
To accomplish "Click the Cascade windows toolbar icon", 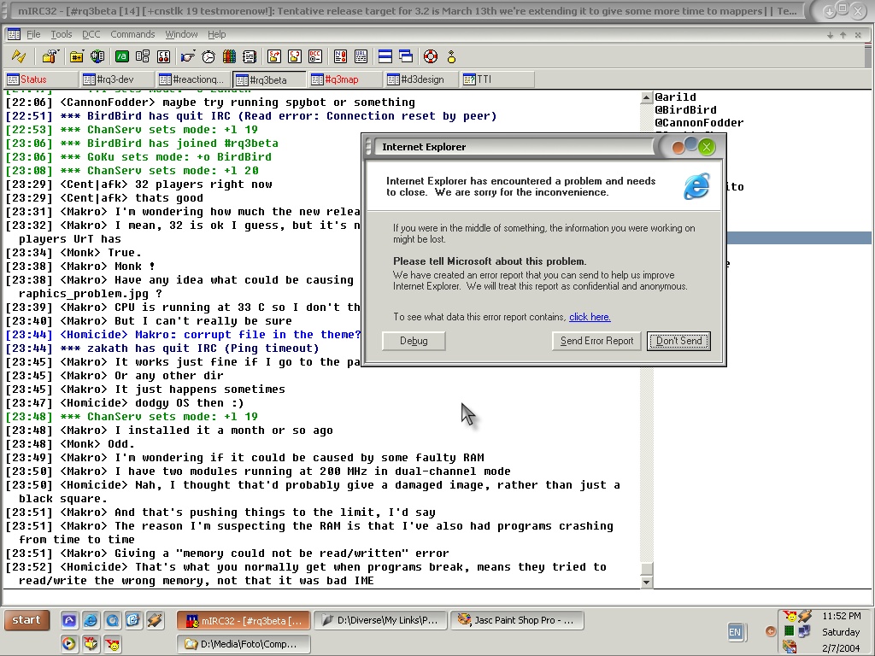I will coord(406,57).
